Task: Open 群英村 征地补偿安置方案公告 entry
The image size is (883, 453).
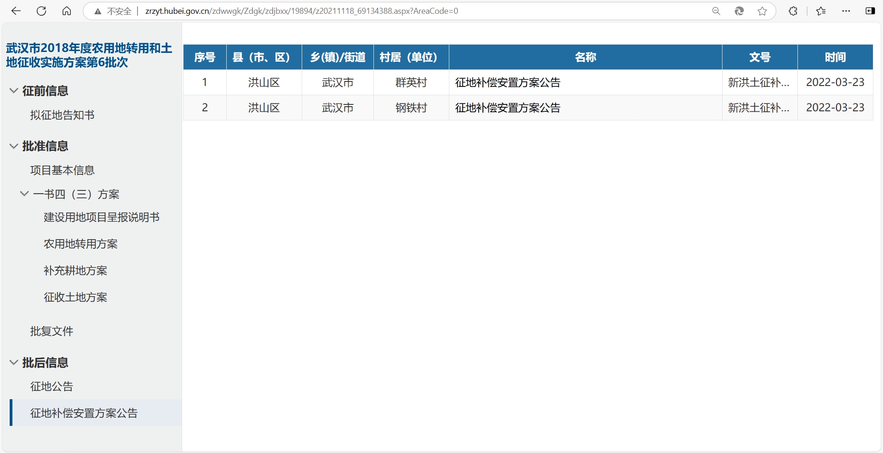Action: coord(508,82)
